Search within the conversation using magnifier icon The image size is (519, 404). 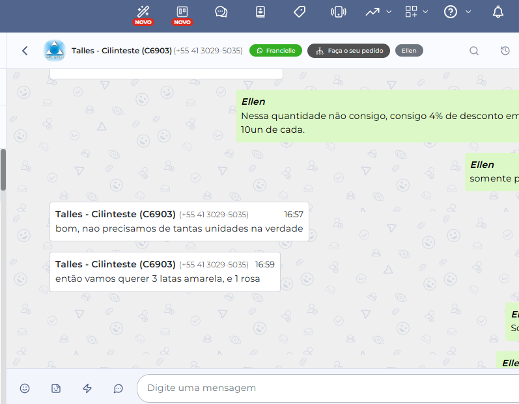coord(474,51)
